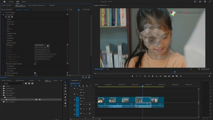
Task: Expand the Print Options group
Action: [x=3, y=66]
